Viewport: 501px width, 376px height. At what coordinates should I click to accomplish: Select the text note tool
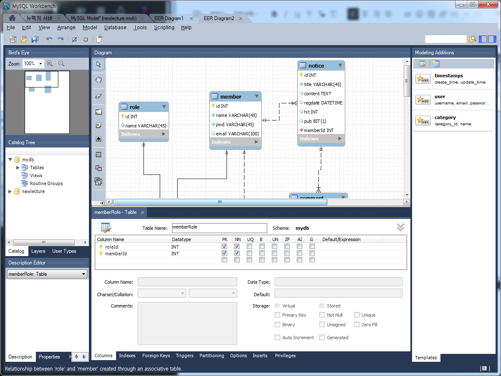(99, 125)
